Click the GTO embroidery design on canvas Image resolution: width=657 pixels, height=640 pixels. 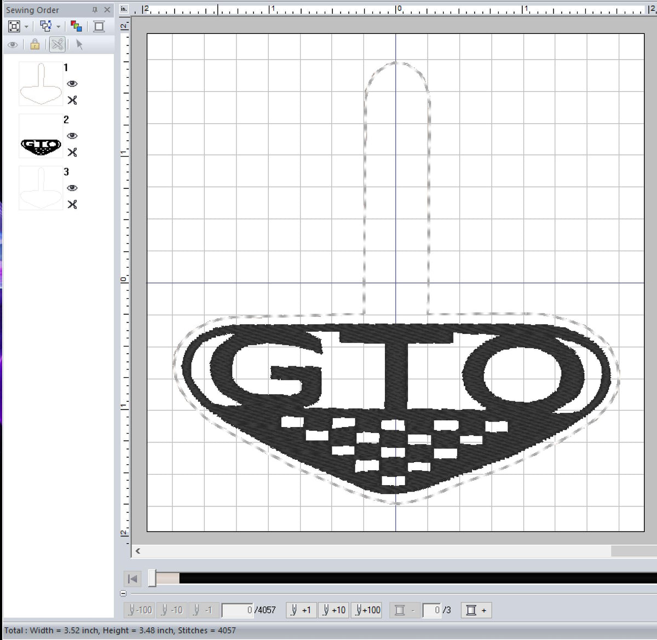pos(395,408)
